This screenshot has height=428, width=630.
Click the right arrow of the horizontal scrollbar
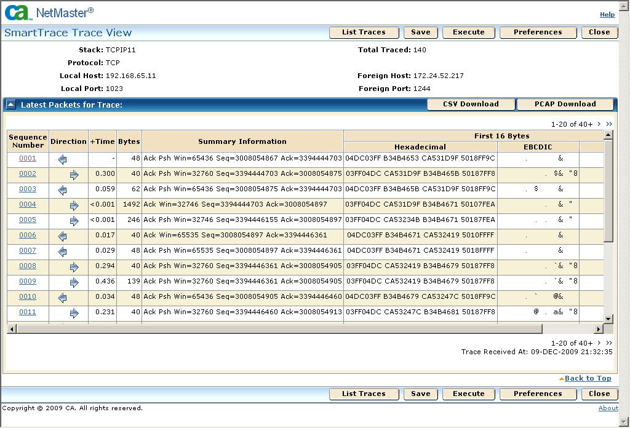click(x=598, y=329)
